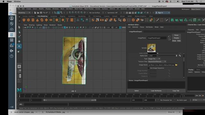
Task: Open the Shading menu in viewport panel
Action: point(31,25)
